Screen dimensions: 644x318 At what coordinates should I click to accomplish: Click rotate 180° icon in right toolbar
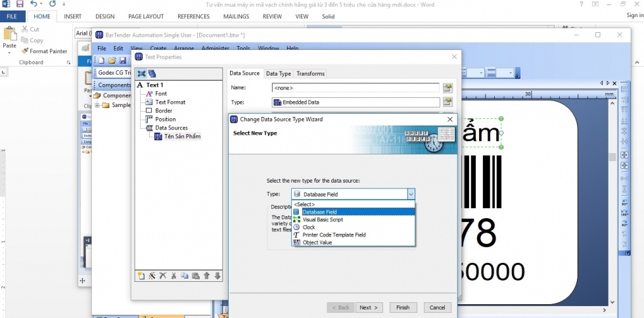(624, 214)
